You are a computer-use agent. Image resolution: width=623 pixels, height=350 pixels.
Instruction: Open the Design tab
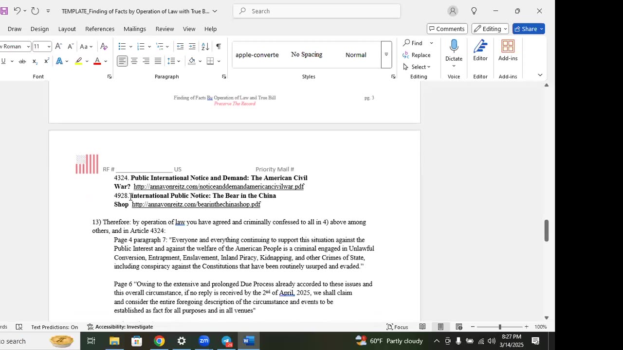[x=39, y=29]
